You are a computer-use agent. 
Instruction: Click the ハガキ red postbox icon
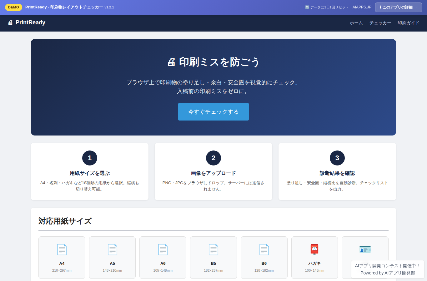coord(314,249)
